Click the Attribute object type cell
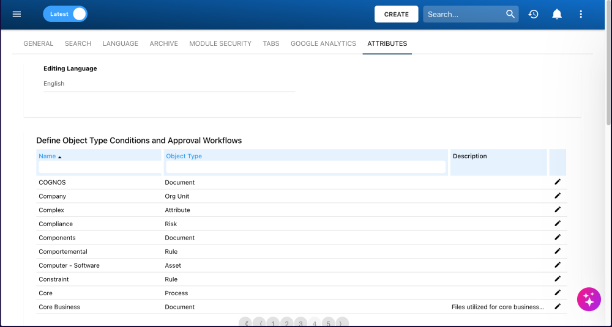The image size is (612, 327). 177,210
